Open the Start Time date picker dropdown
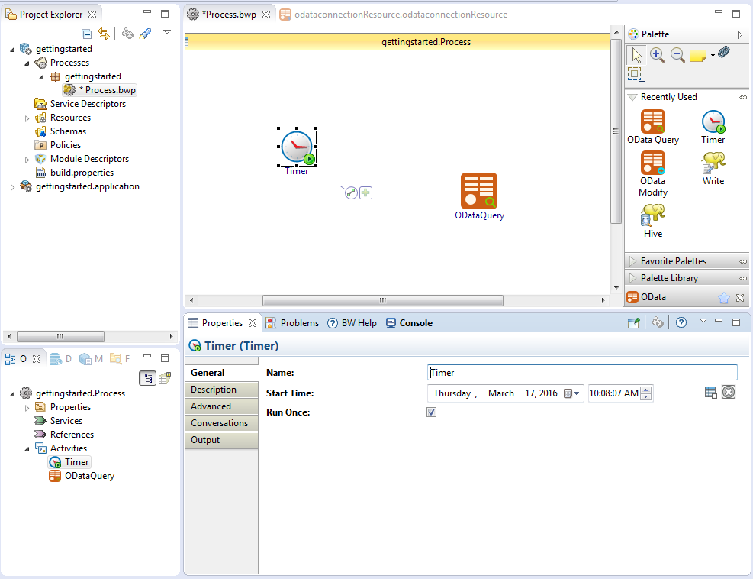Viewport: 753px width, 579px height. tap(572, 393)
